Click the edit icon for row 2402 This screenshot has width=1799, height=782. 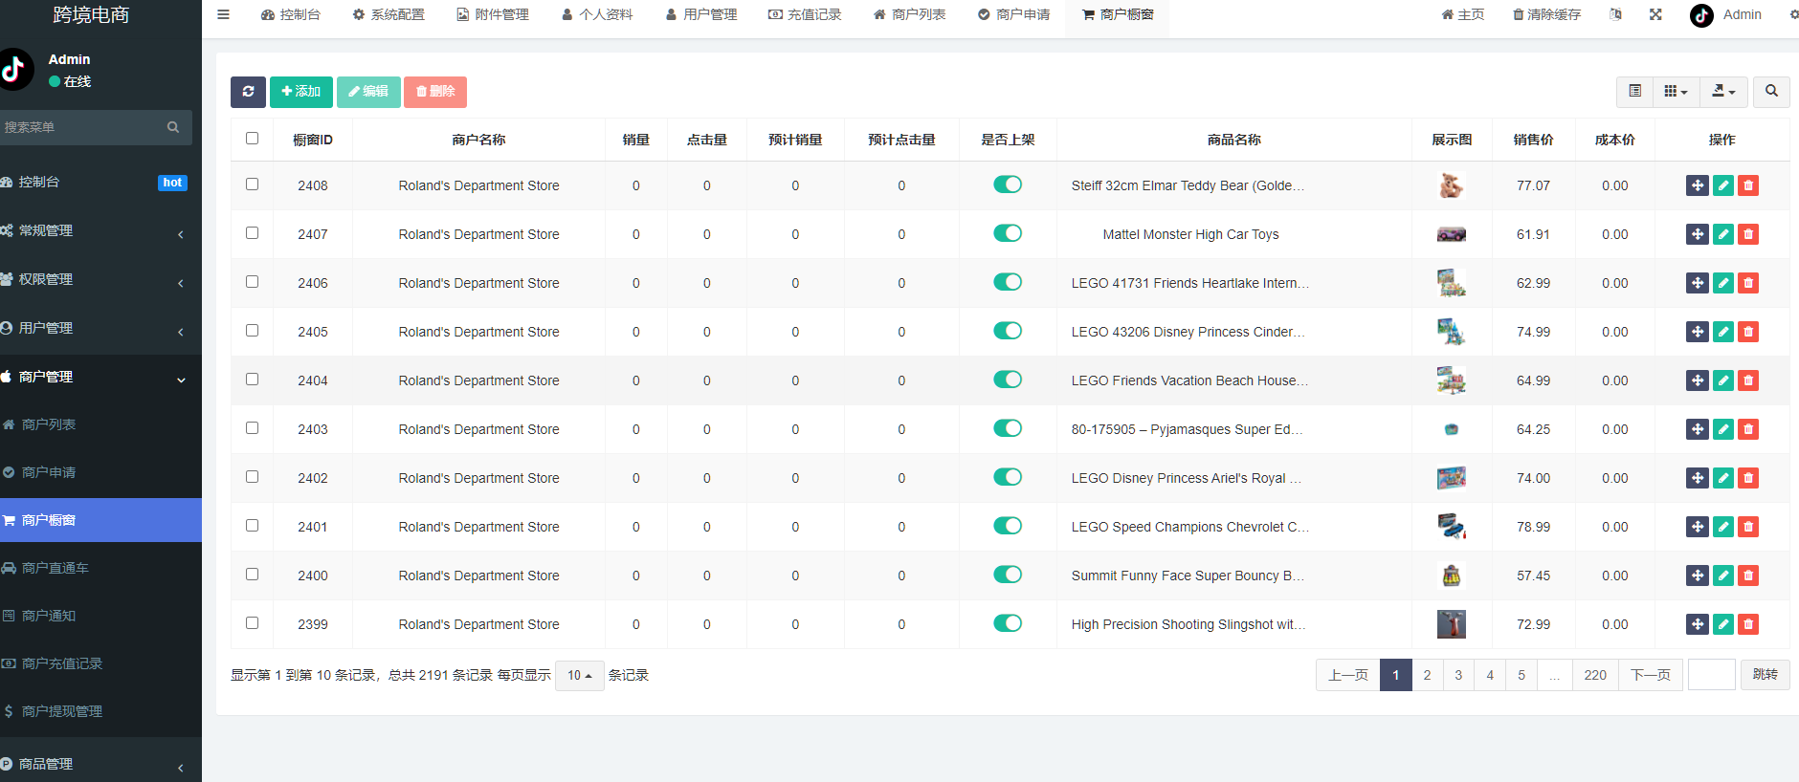click(x=1723, y=478)
